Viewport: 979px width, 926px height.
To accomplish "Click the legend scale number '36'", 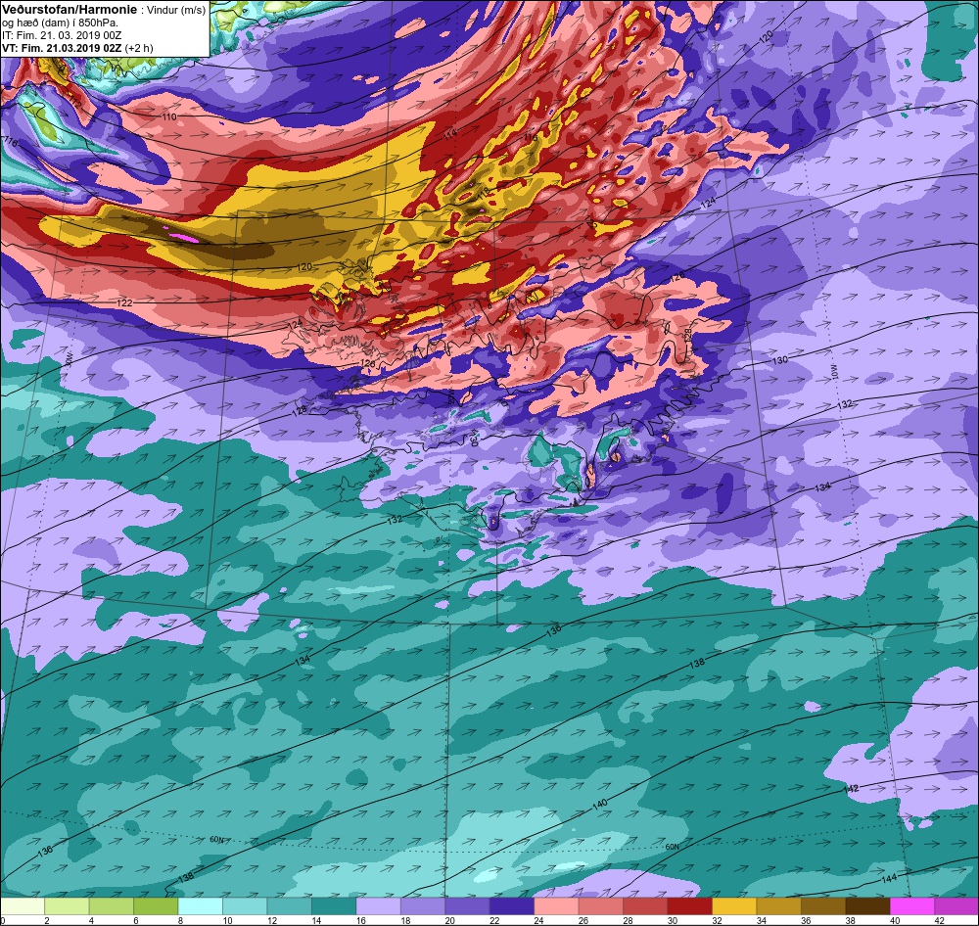I will (x=806, y=920).
